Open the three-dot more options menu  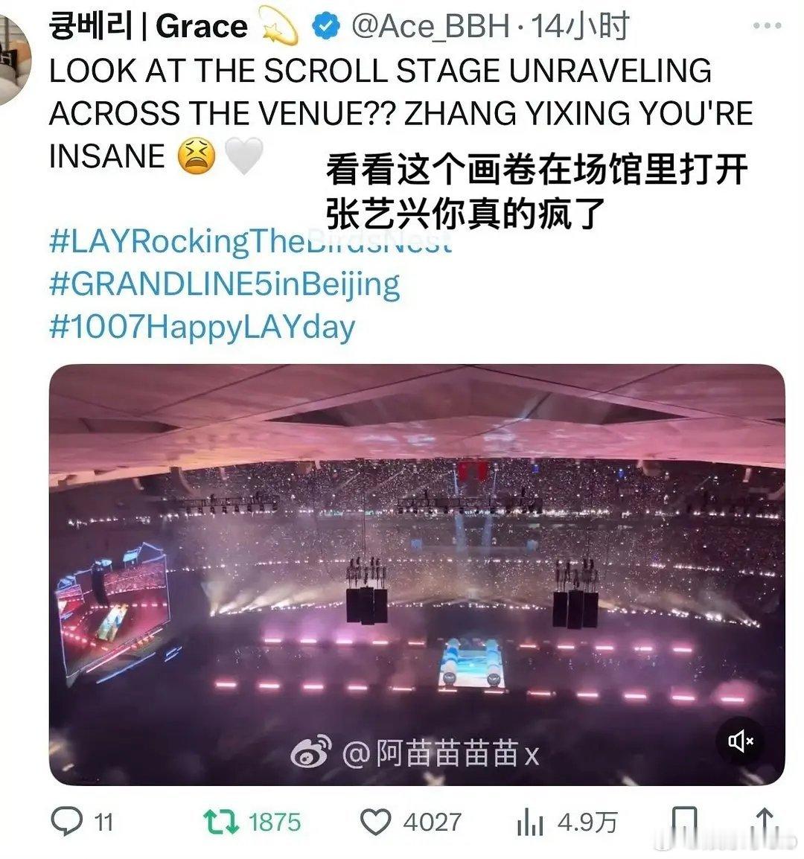(767, 25)
